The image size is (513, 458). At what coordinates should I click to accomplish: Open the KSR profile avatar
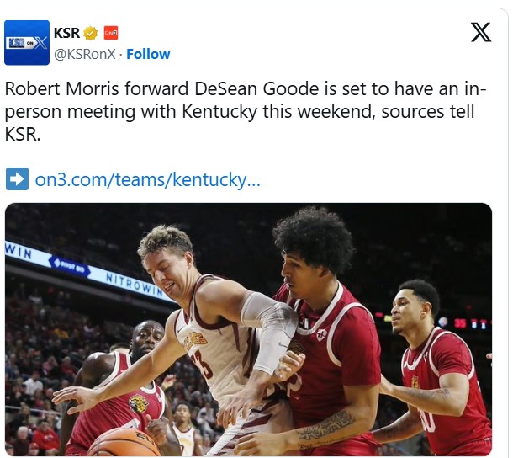27,42
